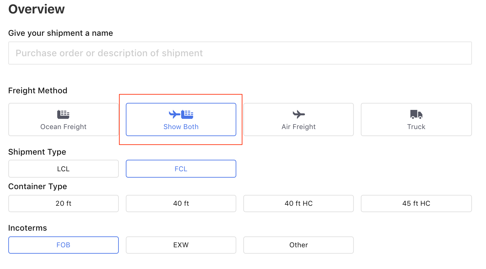Pick the 40 ft HC container
The height and width of the screenshot is (269, 486).
click(299, 204)
